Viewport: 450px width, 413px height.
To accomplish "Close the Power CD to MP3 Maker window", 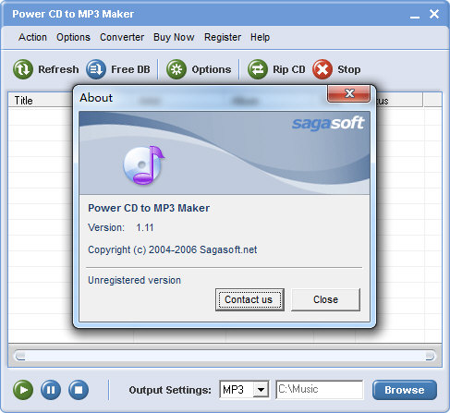I will (x=434, y=14).
